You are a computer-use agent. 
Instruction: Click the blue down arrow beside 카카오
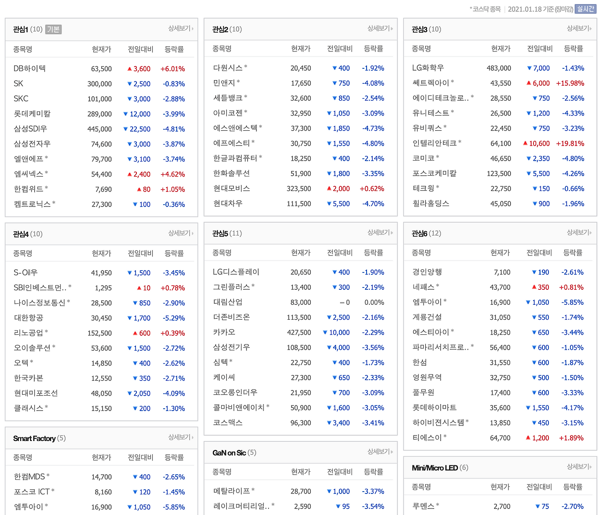325,332
